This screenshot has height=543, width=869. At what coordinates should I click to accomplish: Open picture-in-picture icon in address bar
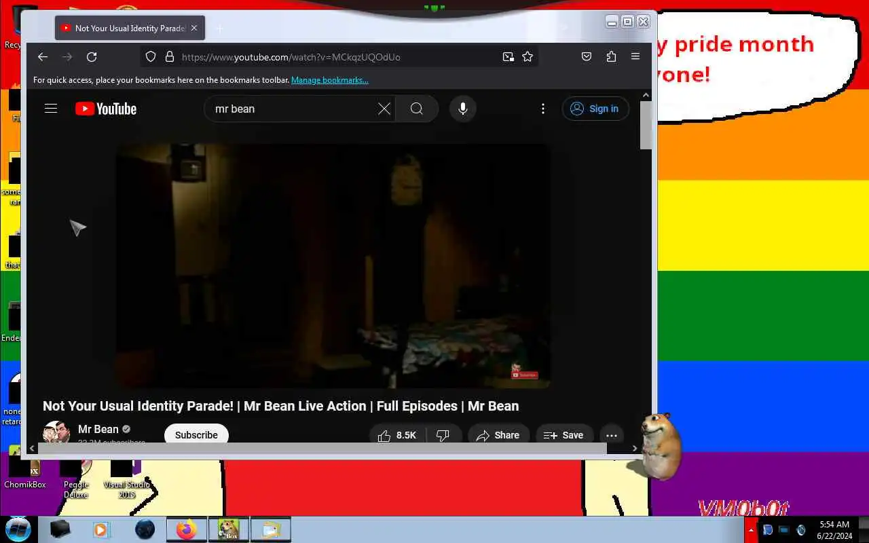[508, 57]
